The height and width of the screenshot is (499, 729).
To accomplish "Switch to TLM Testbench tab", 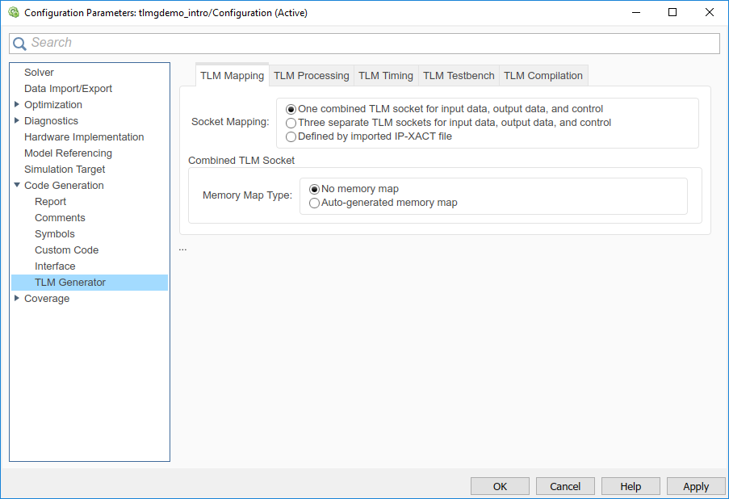I will [x=459, y=75].
